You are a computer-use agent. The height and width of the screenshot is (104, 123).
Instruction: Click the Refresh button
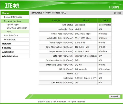115,97
